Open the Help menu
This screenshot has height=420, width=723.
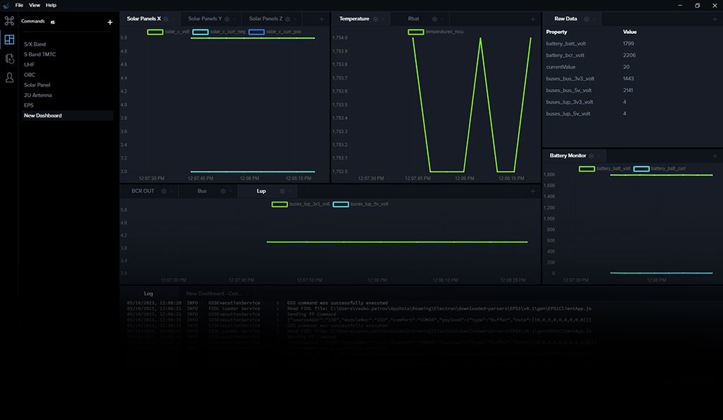point(51,5)
